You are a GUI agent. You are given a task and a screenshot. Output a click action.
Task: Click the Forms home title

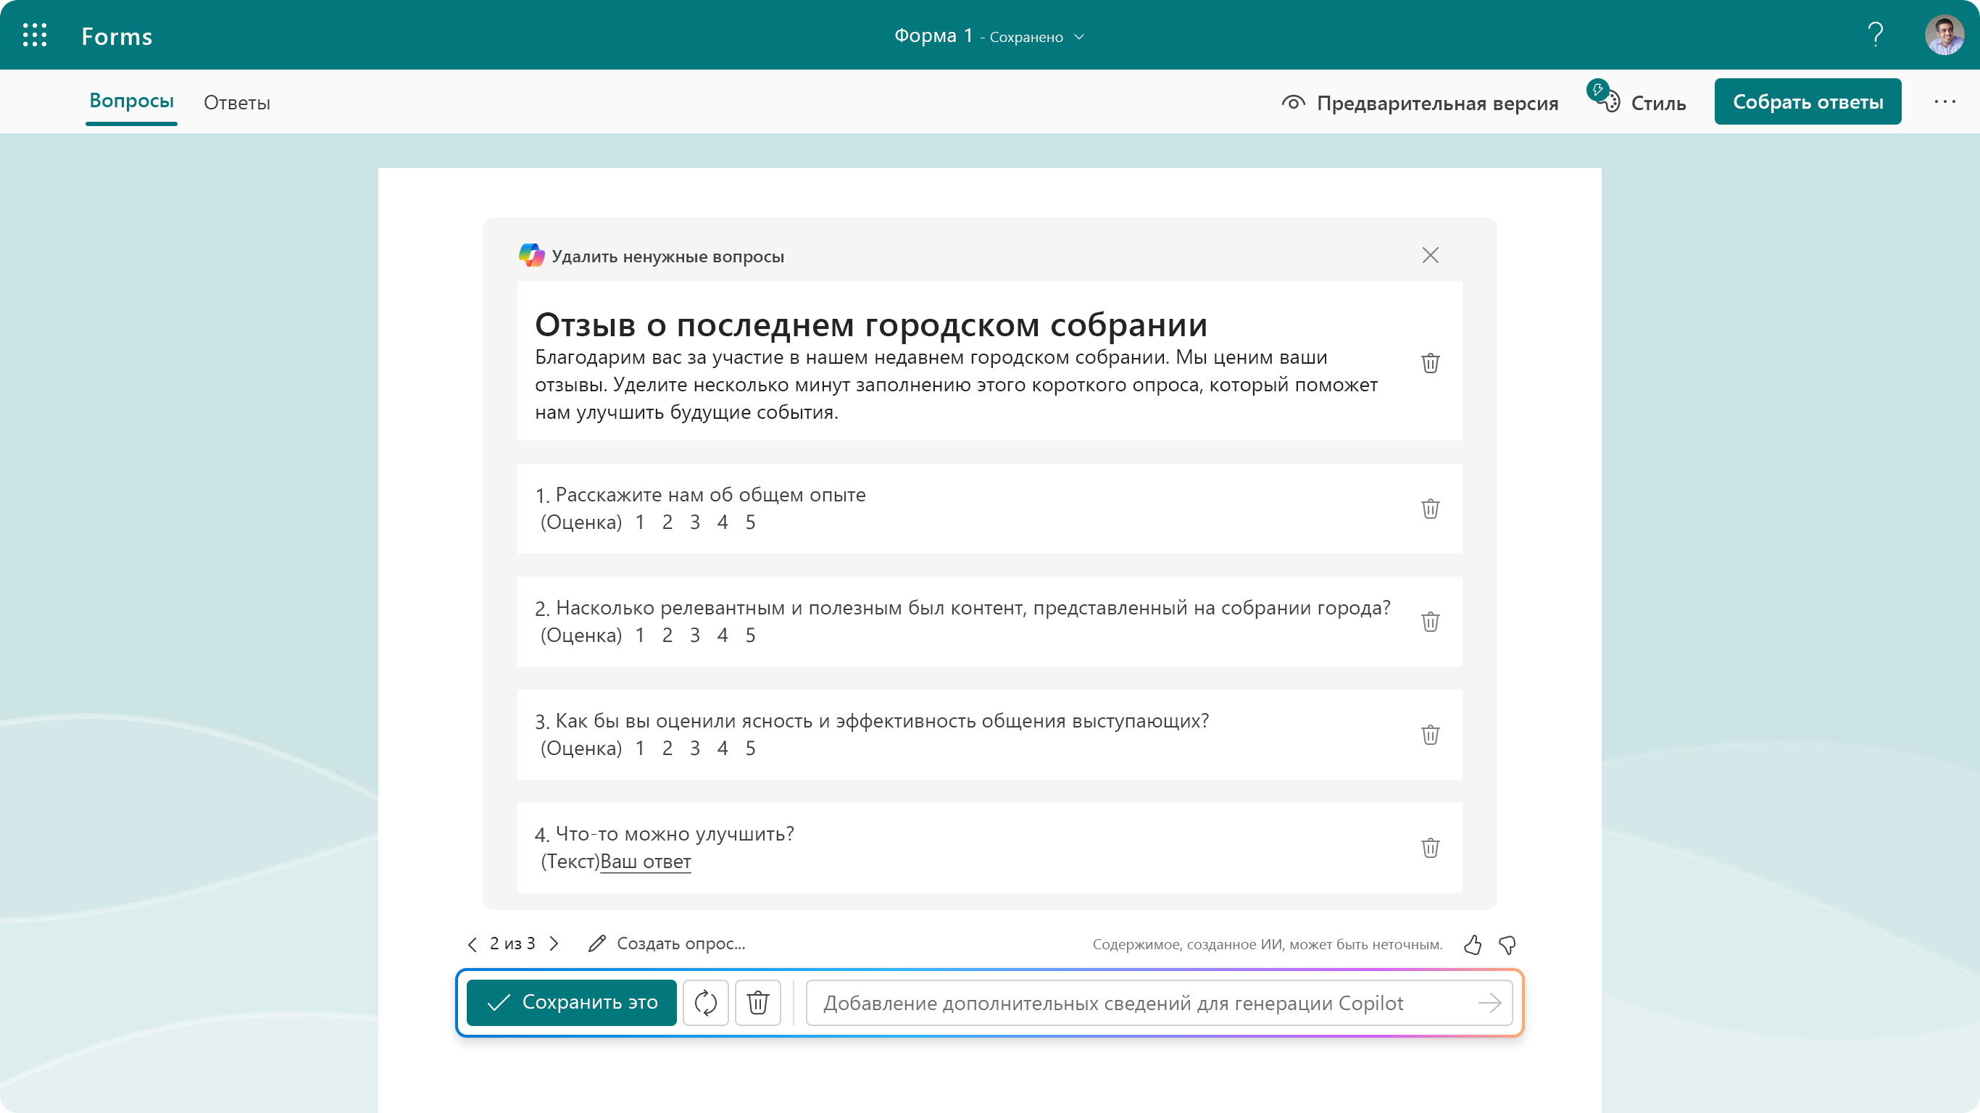pos(117,36)
